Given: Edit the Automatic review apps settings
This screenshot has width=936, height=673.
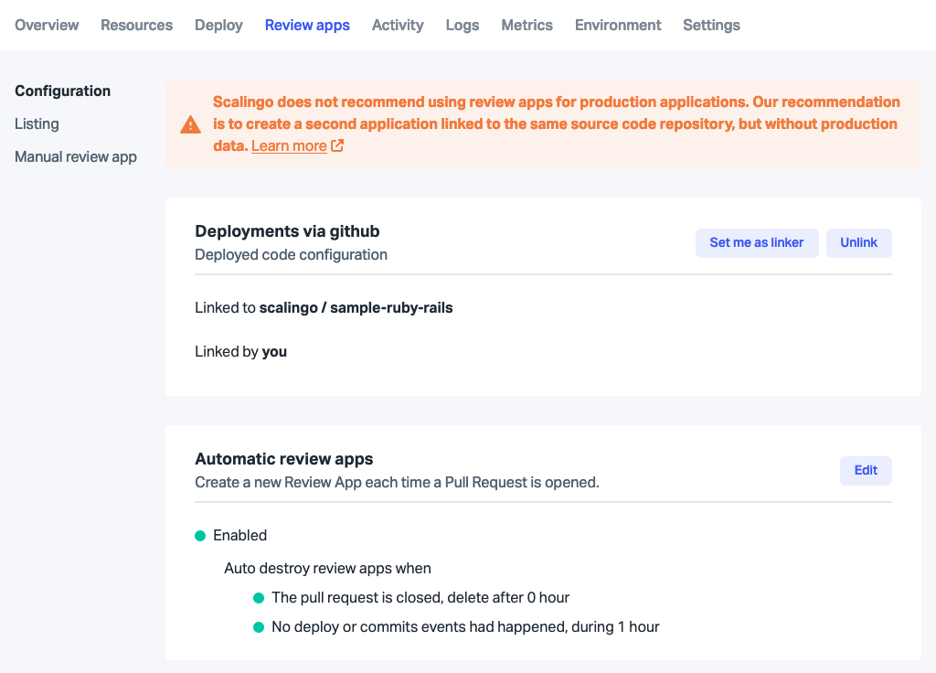Looking at the screenshot, I should 866,471.
